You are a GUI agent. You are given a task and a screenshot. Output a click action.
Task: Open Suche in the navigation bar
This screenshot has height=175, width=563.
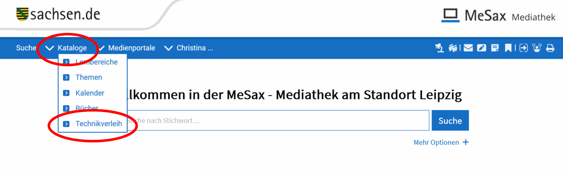click(26, 48)
